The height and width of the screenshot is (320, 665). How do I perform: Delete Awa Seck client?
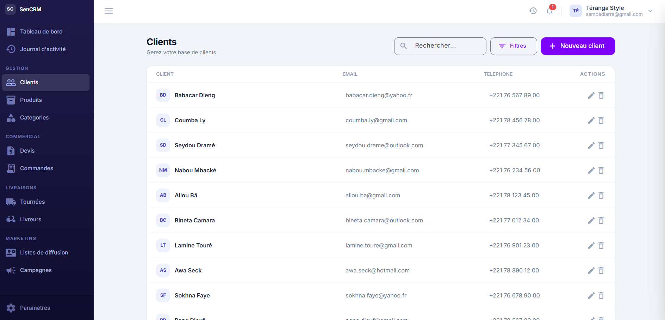[x=601, y=271]
